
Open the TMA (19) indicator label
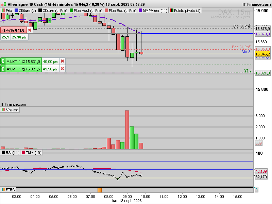[31, 153]
